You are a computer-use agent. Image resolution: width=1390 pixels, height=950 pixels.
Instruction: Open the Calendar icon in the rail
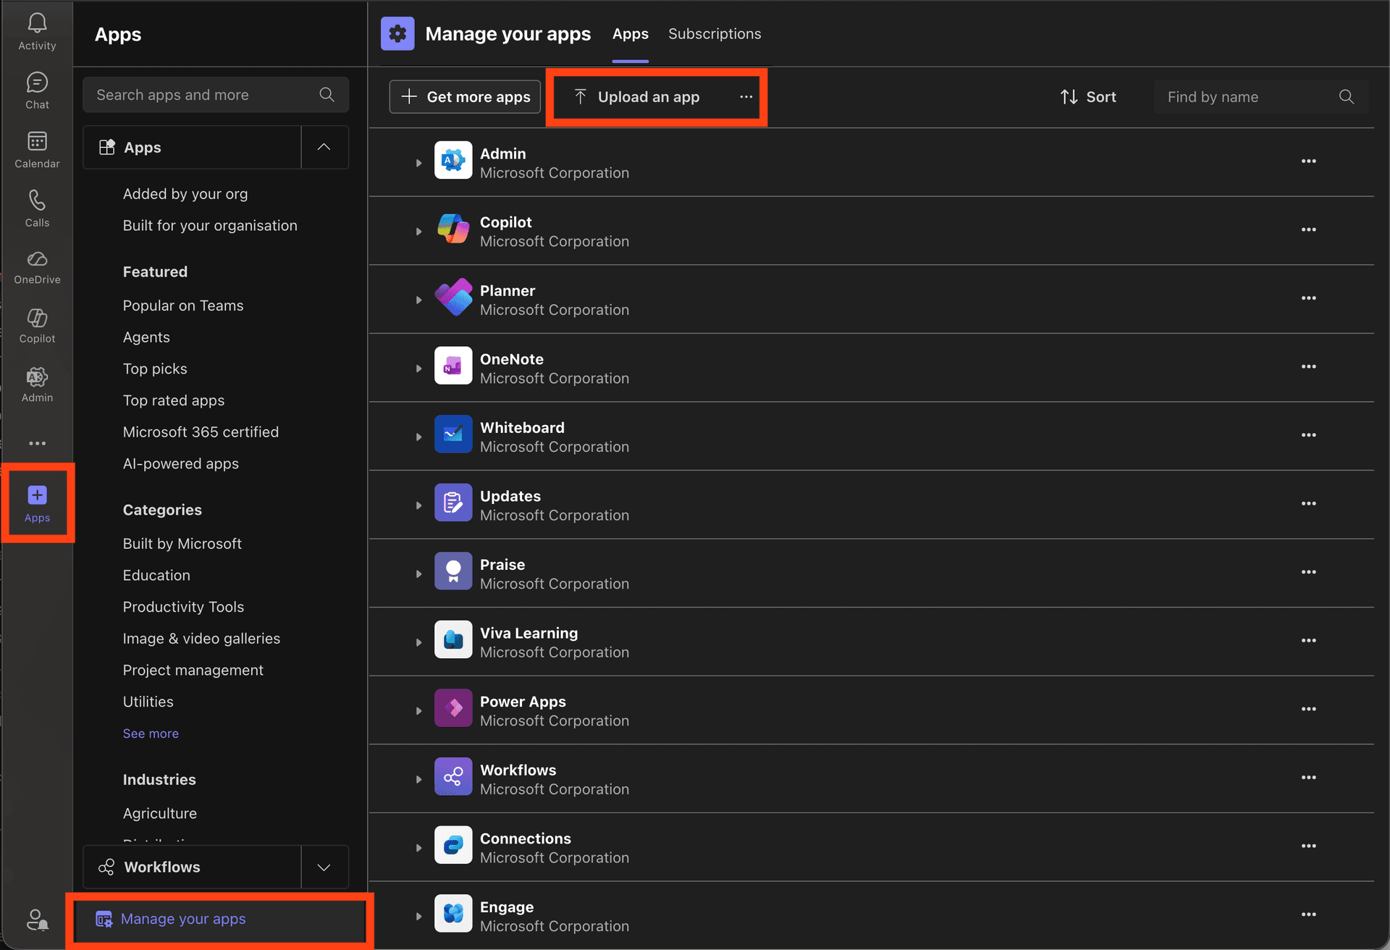coord(37,141)
